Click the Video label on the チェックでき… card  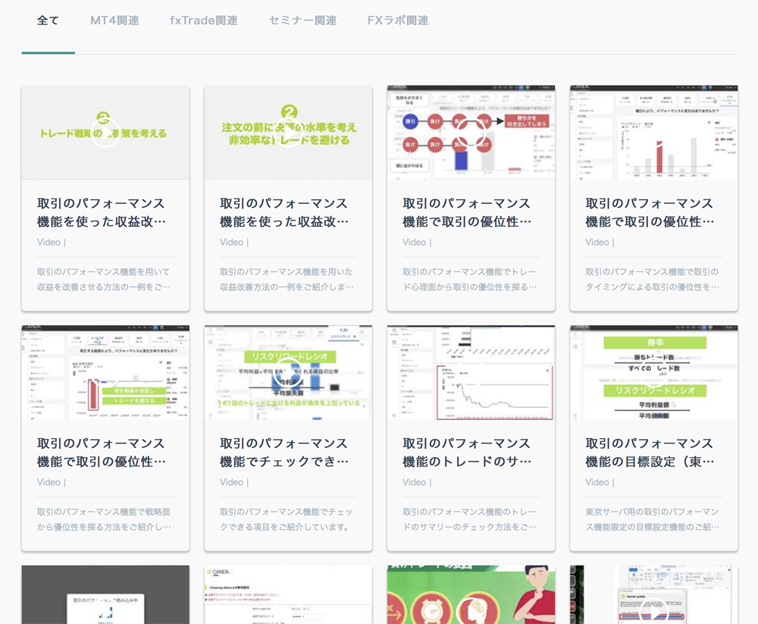pyautogui.click(x=231, y=482)
